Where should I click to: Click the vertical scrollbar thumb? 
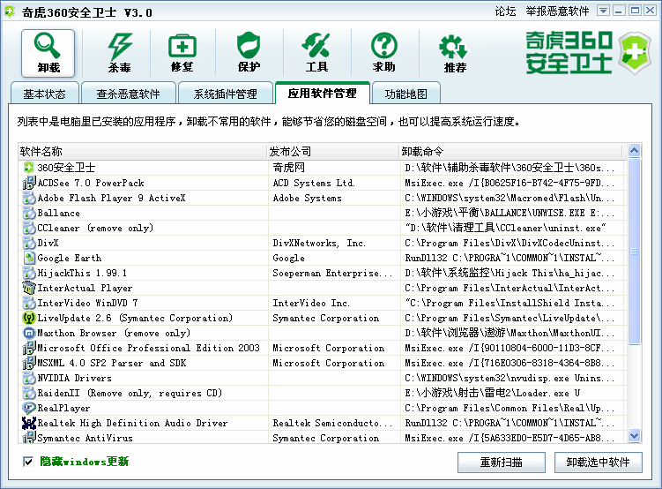(634, 252)
